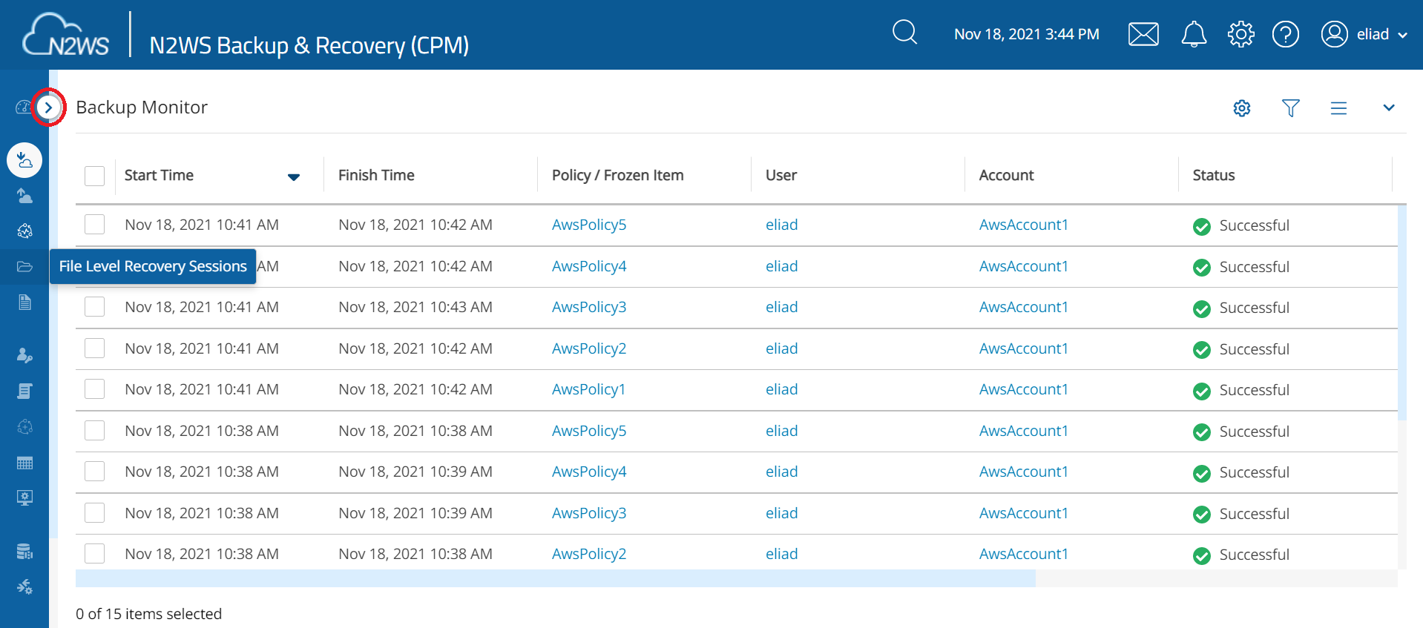This screenshot has width=1423, height=628.
Task: Open the eliad user link in AwsPolicy1 row
Action: [781, 389]
